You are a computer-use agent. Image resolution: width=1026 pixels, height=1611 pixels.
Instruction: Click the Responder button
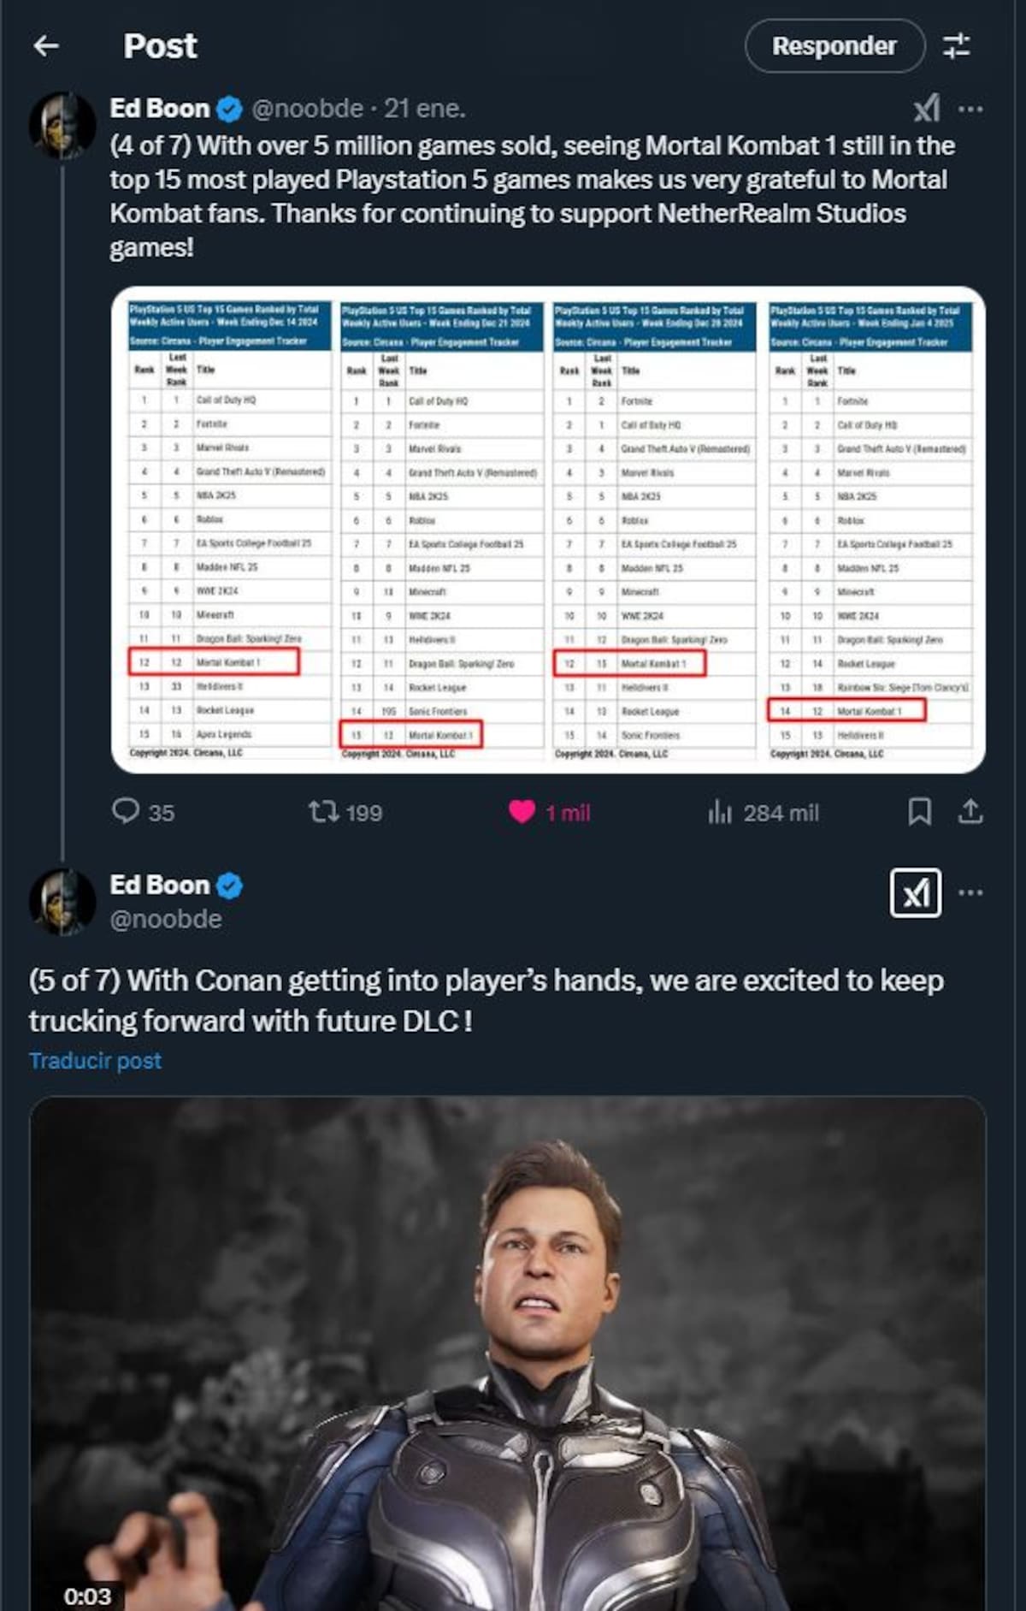click(834, 46)
